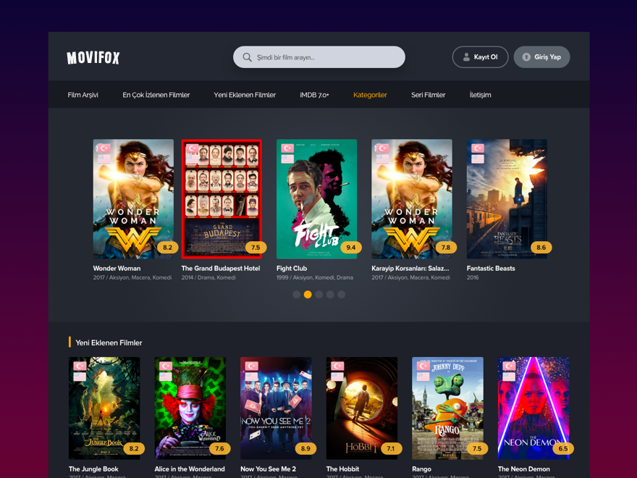Viewport: 637px width, 478px height.
Task: Click the Karayip Korsanları: Salaz... title
Action: (x=410, y=268)
